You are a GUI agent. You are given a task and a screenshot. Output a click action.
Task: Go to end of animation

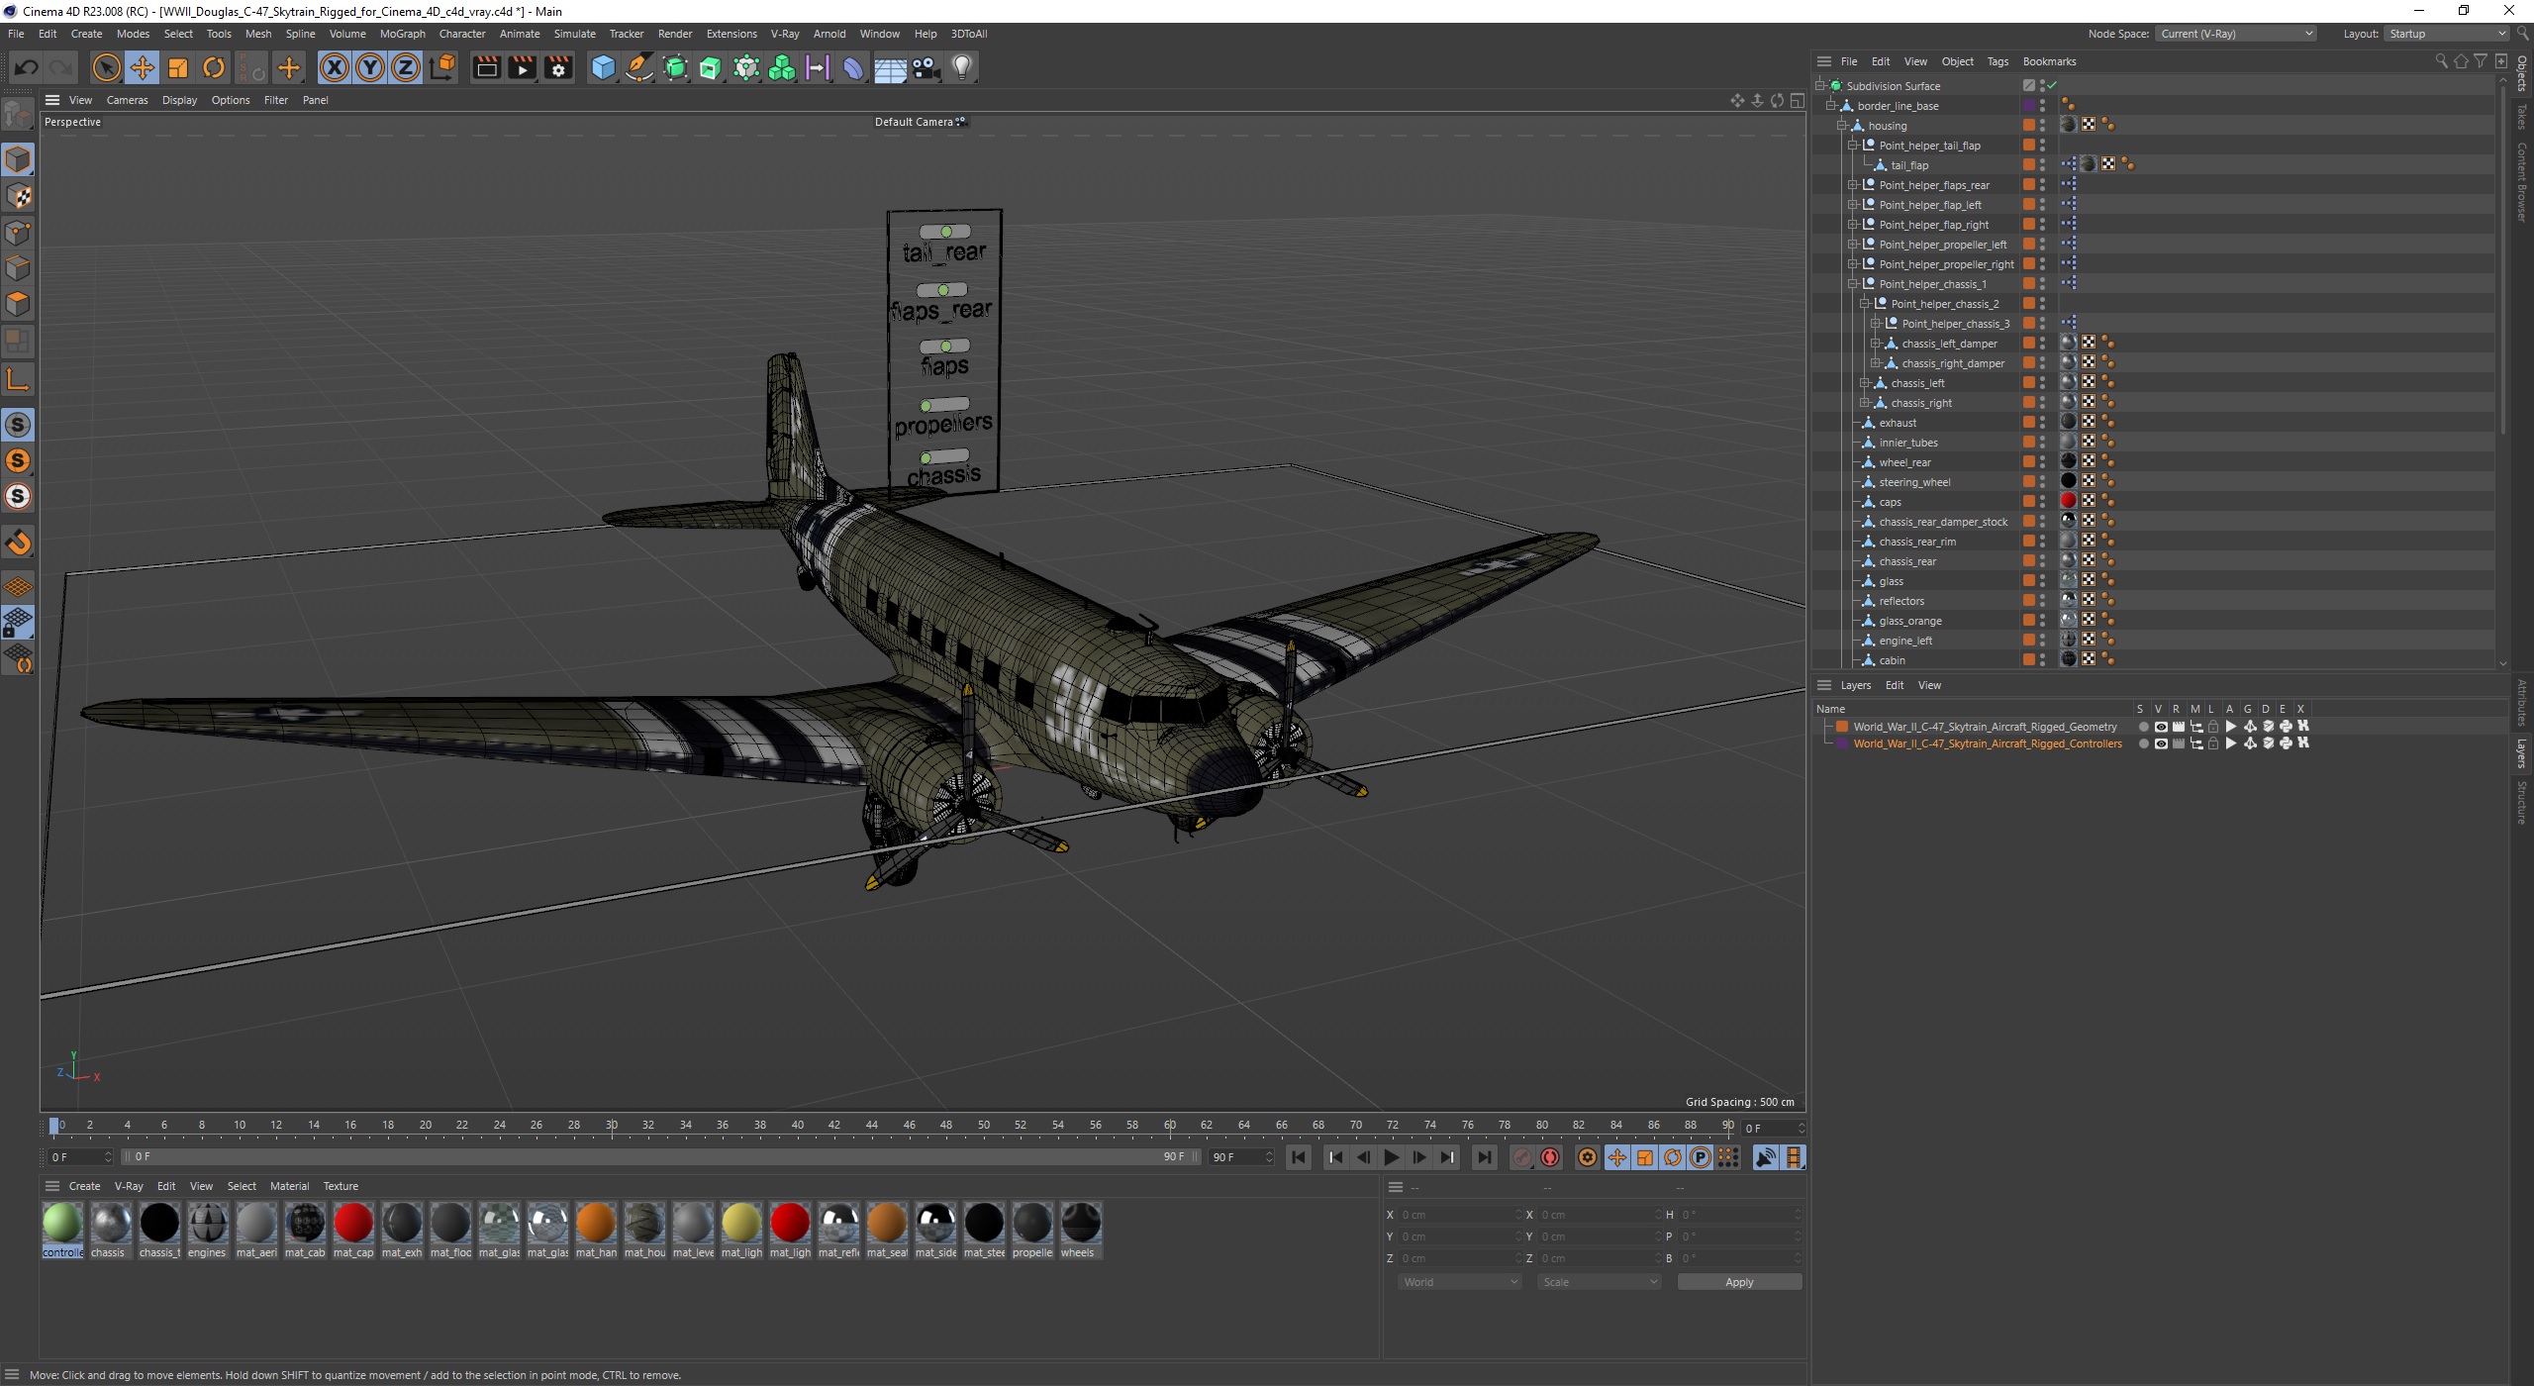pyautogui.click(x=1484, y=1157)
